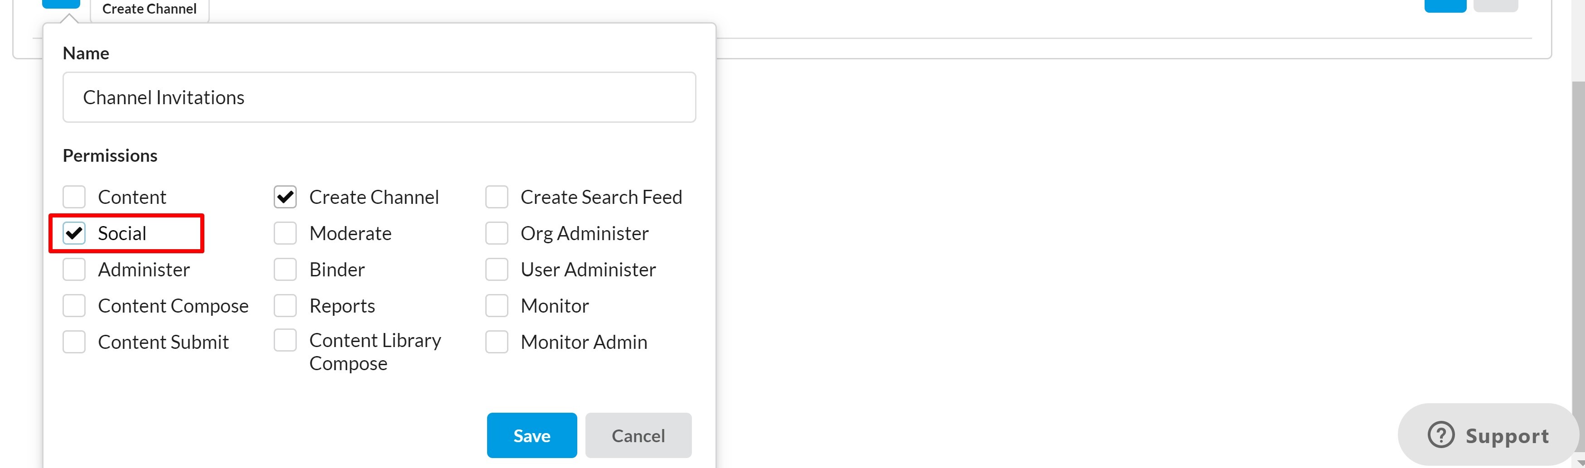Check the Content permission checkbox
This screenshot has width=1585, height=468.
[x=74, y=198]
